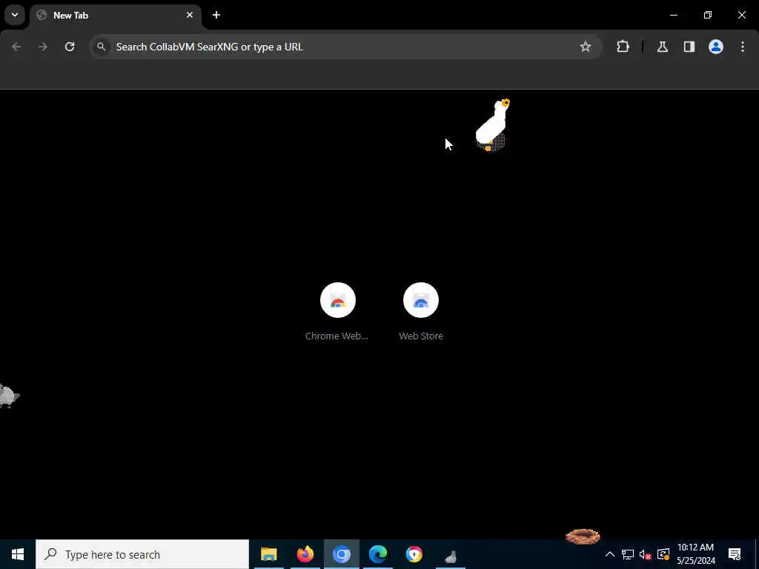759x569 pixels.
Task: Open Chrome Labs flask icon
Action: coord(663,47)
